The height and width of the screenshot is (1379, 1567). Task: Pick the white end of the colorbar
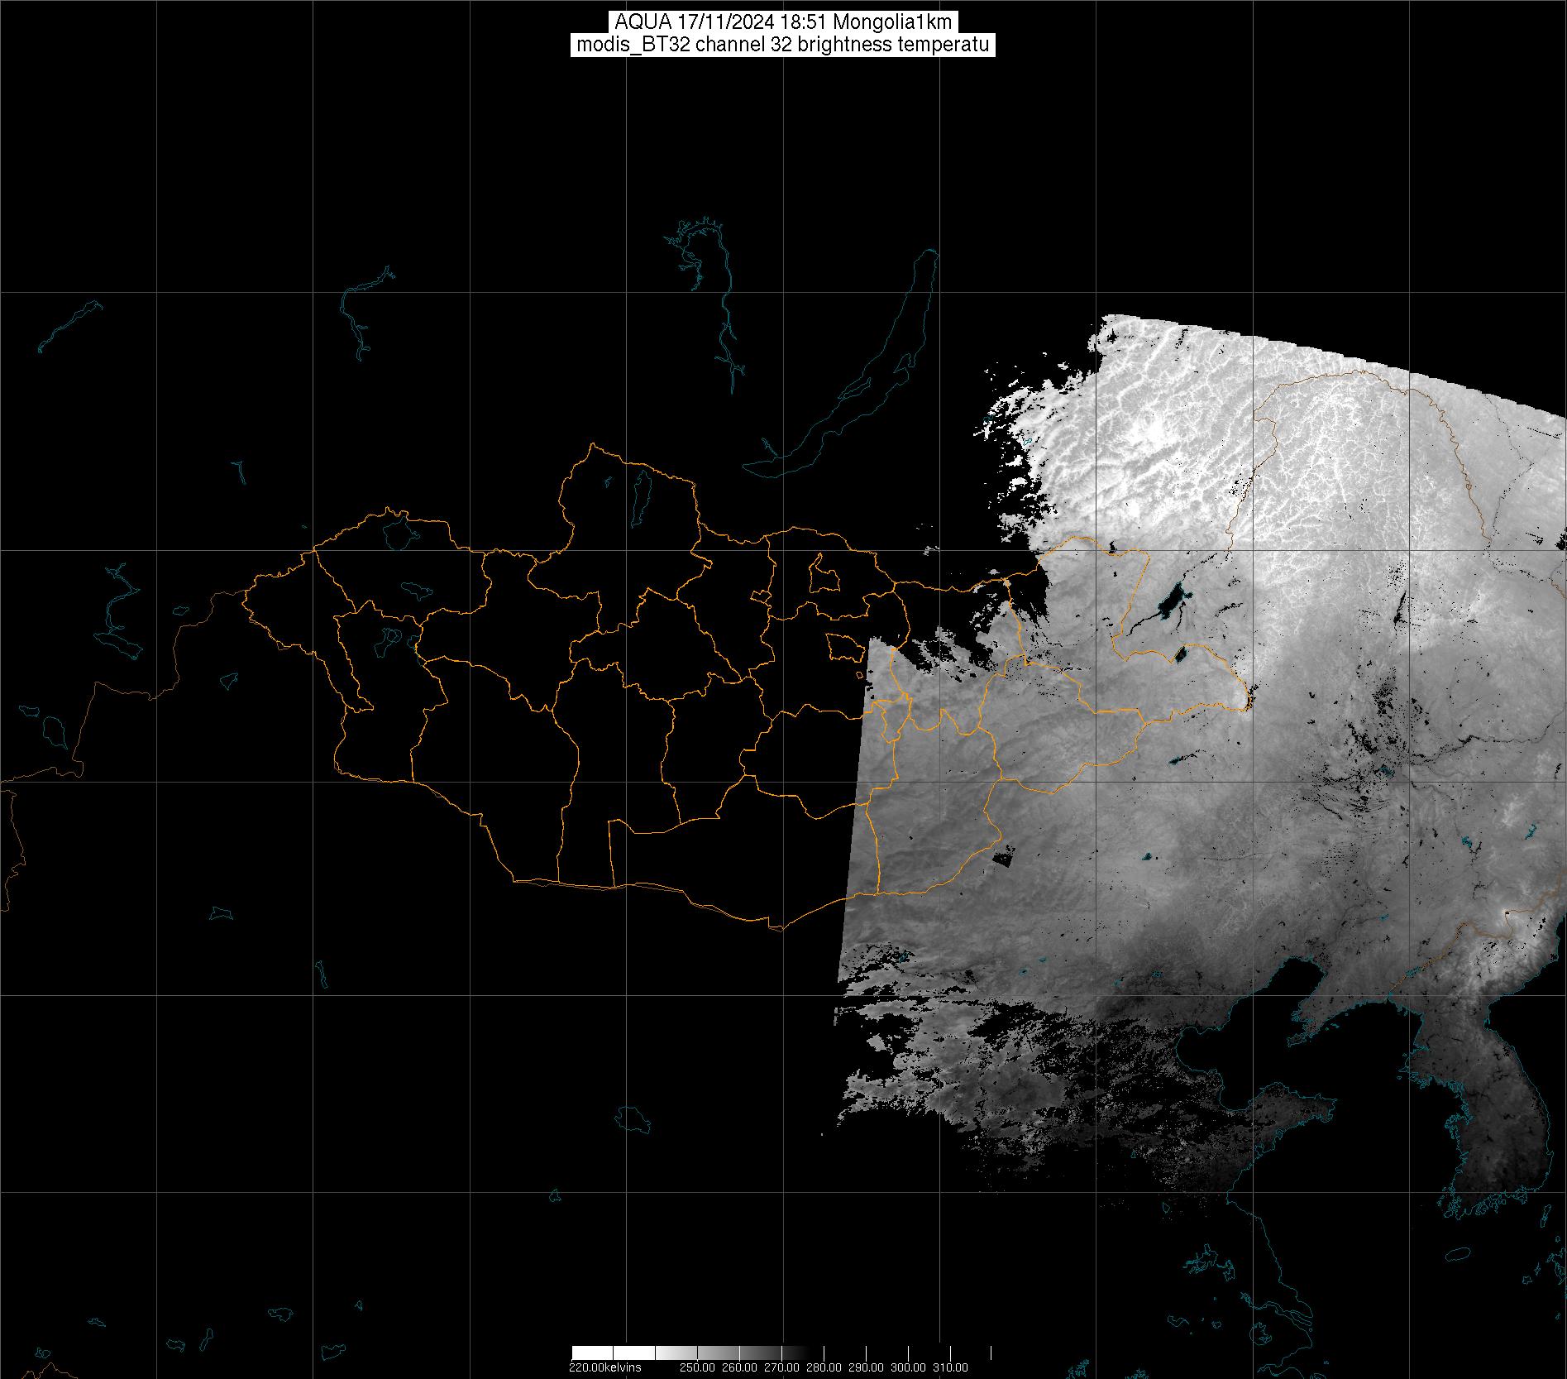point(591,1353)
